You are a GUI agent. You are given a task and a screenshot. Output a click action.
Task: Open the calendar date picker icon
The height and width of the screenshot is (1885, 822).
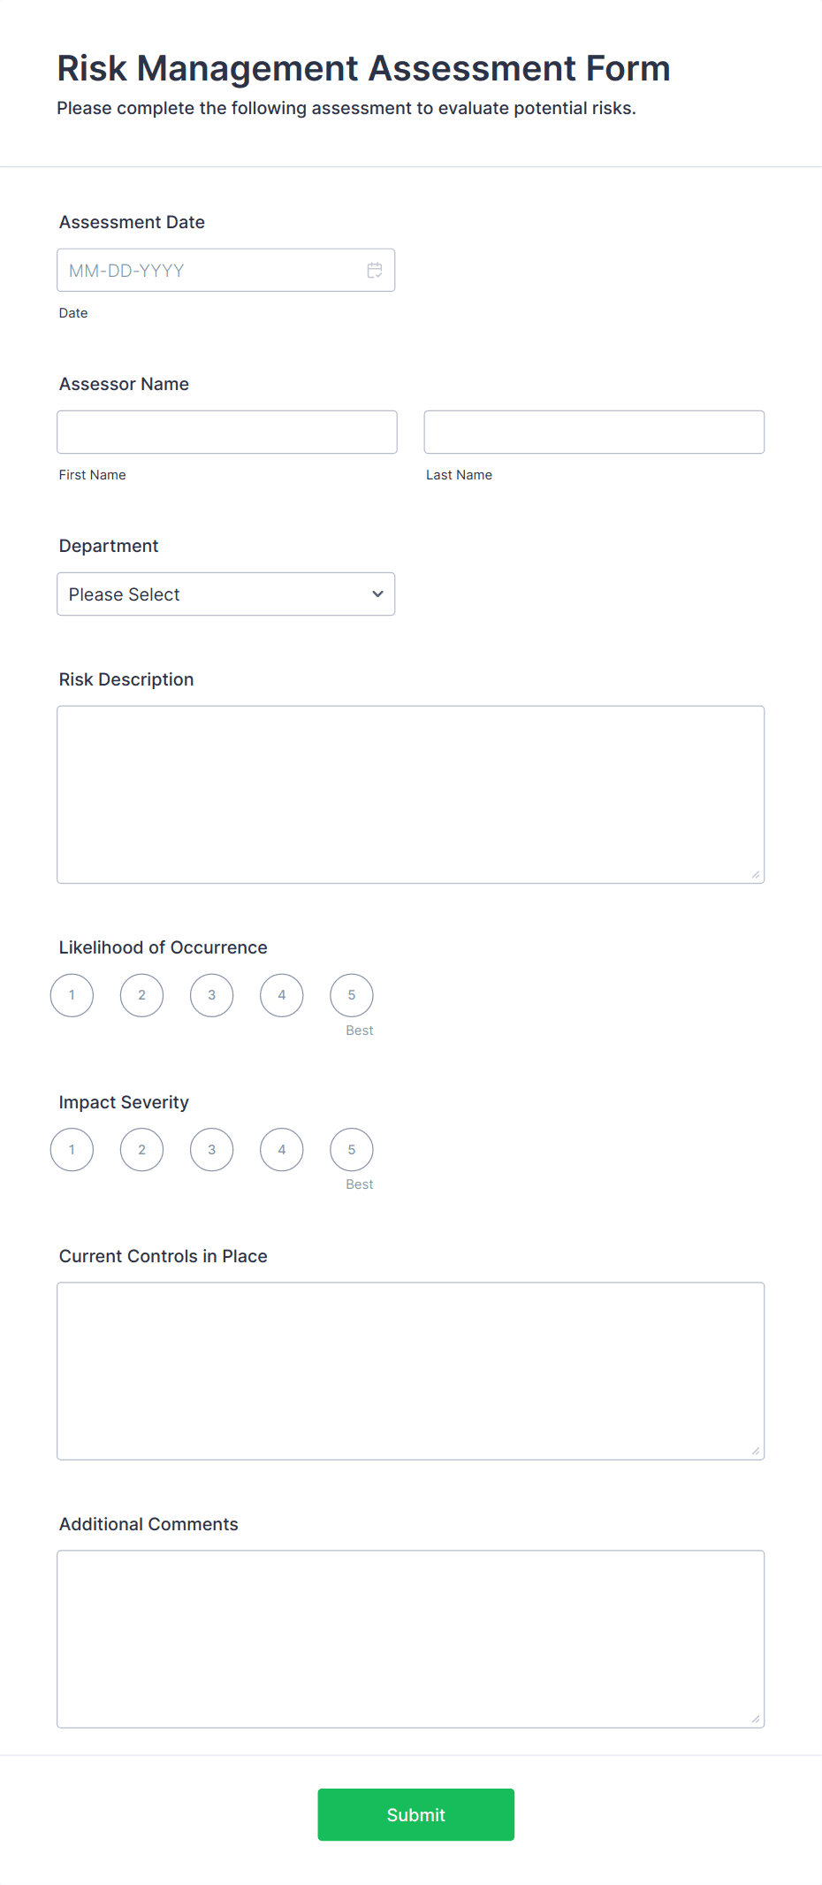pyautogui.click(x=373, y=270)
